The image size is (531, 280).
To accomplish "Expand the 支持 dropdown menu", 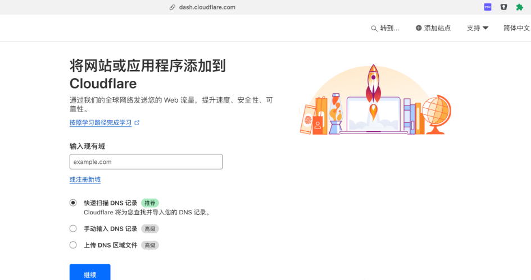I will click(478, 28).
